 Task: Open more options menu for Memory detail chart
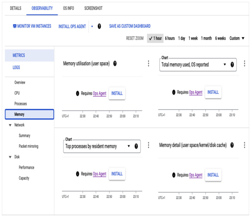click(244, 145)
